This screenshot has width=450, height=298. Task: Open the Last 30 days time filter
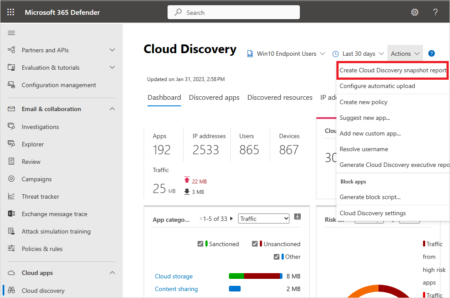[358, 53]
